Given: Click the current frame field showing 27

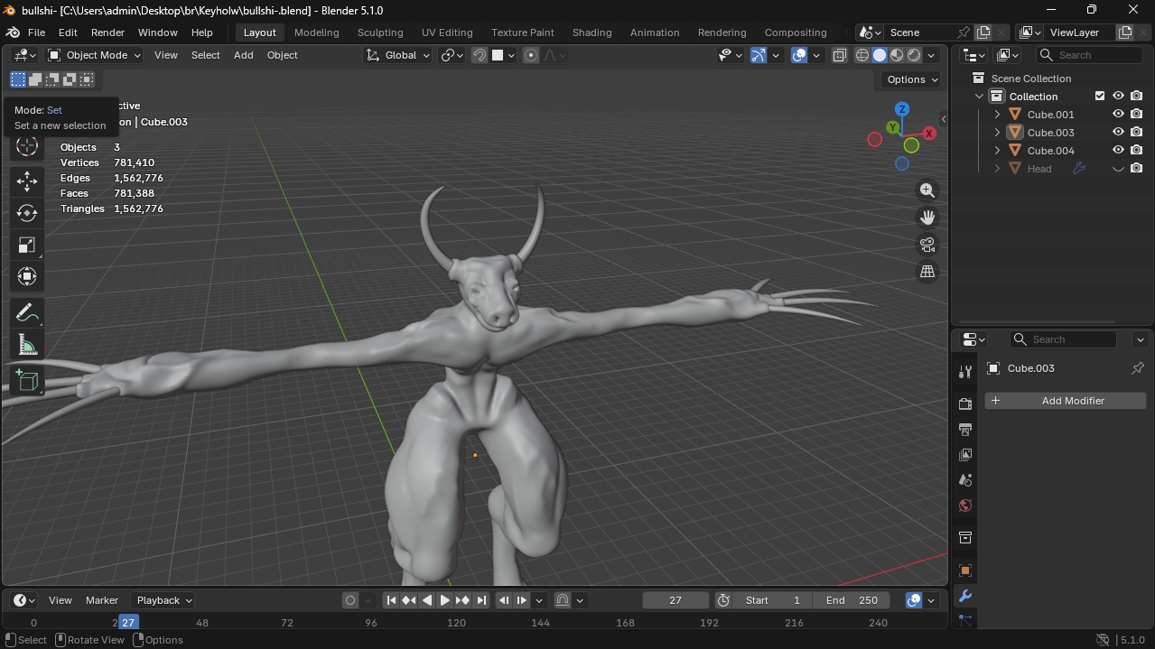Looking at the screenshot, I should [675, 600].
